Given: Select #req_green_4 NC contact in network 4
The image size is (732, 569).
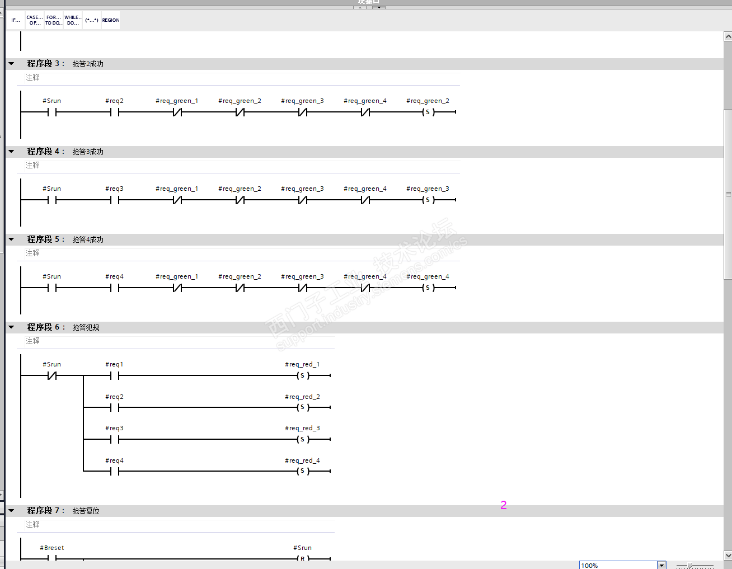Looking at the screenshot, I should click(x=365, y=200).
